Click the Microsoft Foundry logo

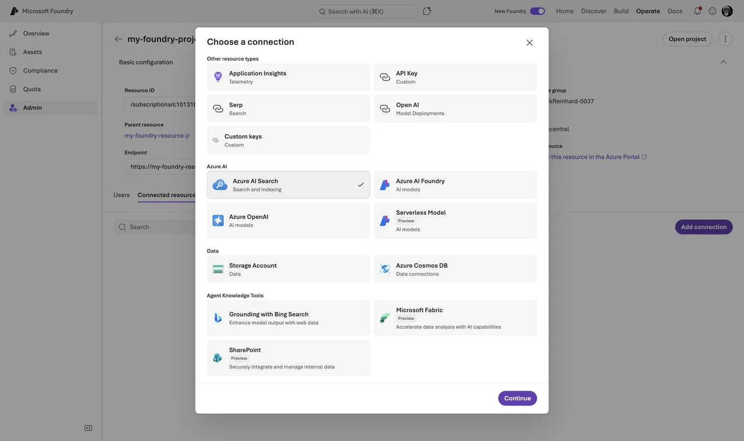click(14, 11)
